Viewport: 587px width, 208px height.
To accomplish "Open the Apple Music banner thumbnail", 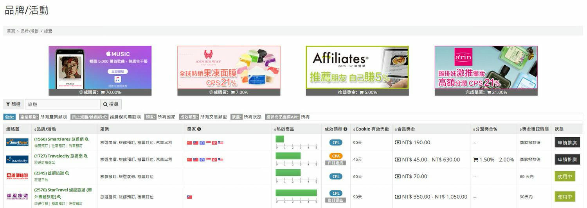I will (x=100, y=71).
